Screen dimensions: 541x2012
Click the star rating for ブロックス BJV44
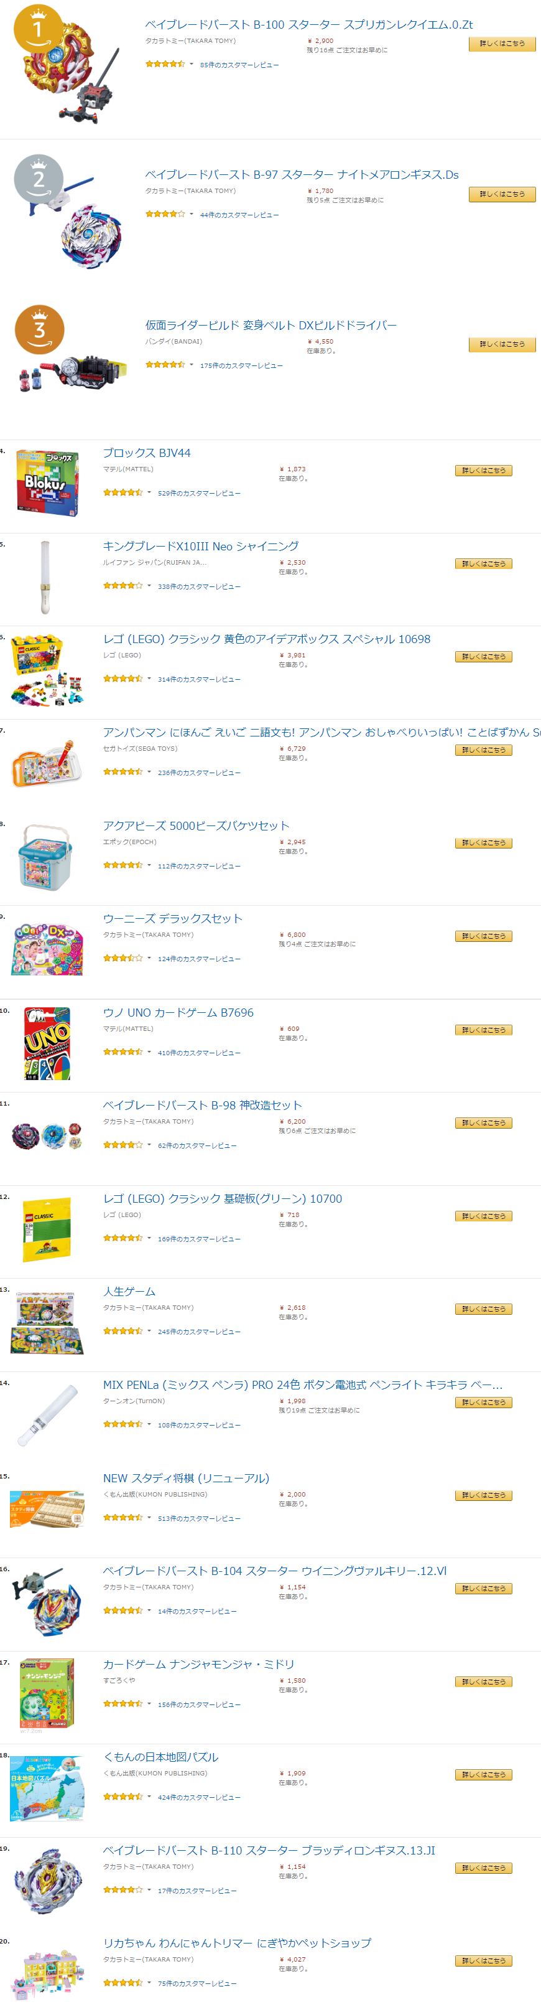point(123,493)
